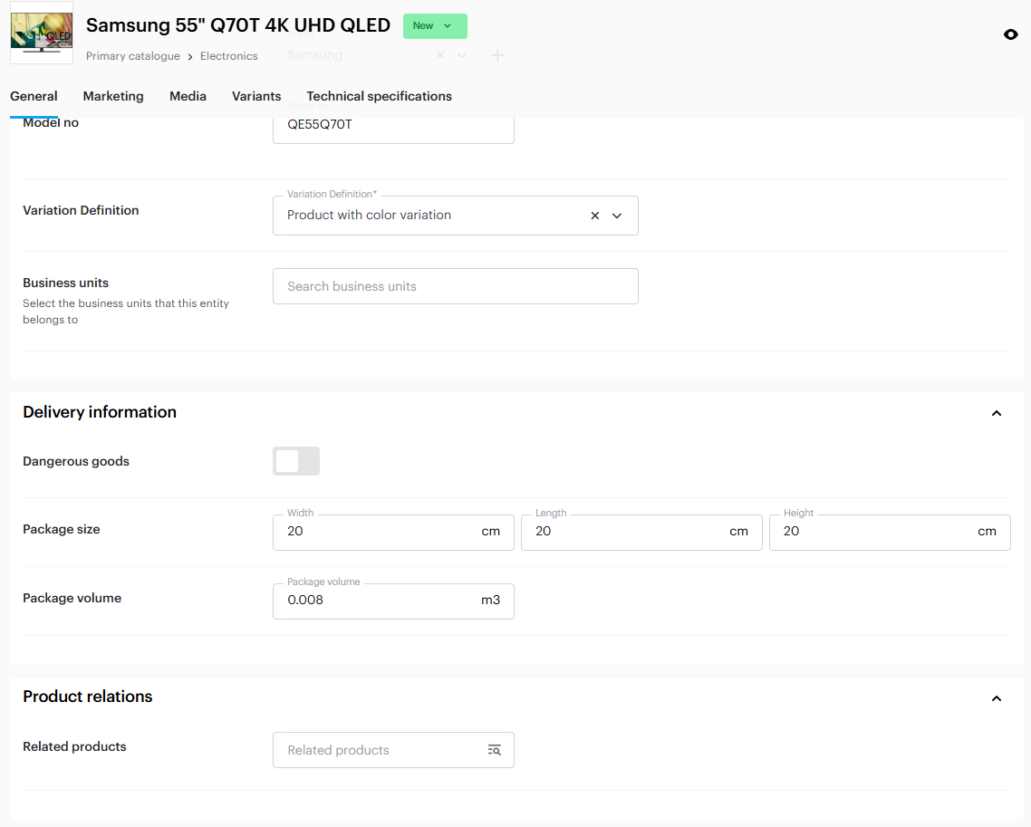Open the Media tab
The width and height of the screenshot is (1031, 827).
tap(188, 96)
